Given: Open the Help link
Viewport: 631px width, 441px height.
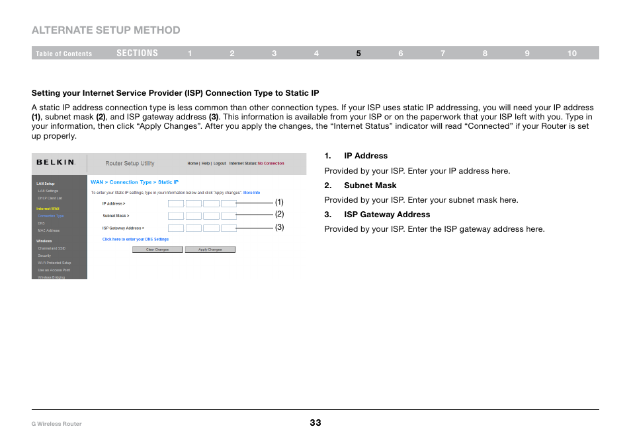Looking at the screenshot, I should [x=206, y=164].
